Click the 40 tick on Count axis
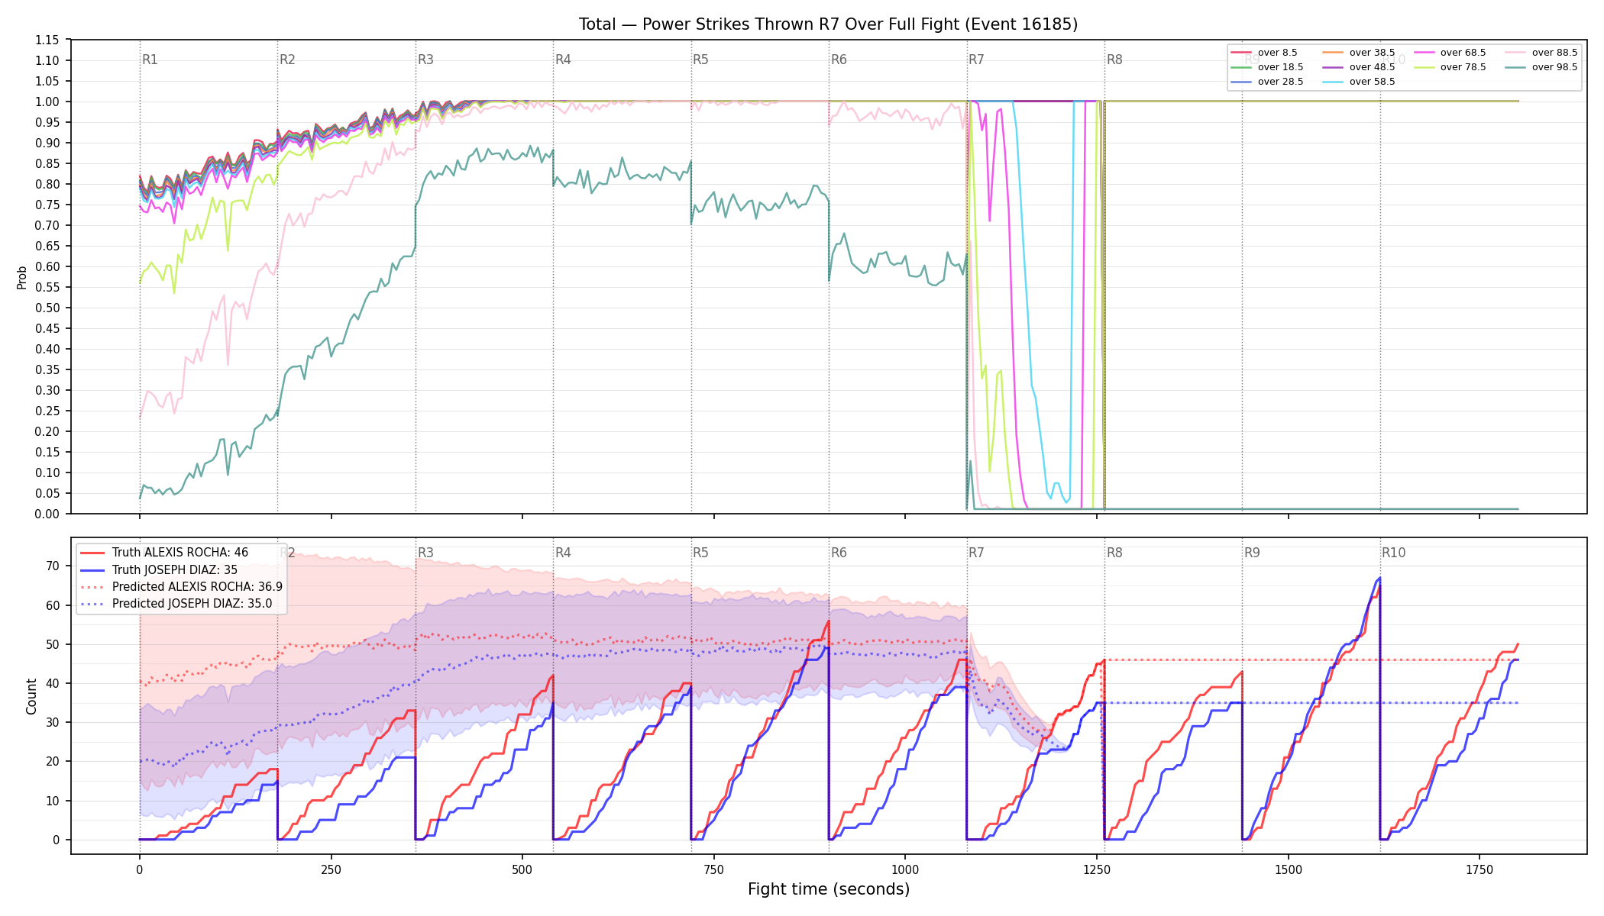This screenshot has height=916, width=1604. (53, 683)
